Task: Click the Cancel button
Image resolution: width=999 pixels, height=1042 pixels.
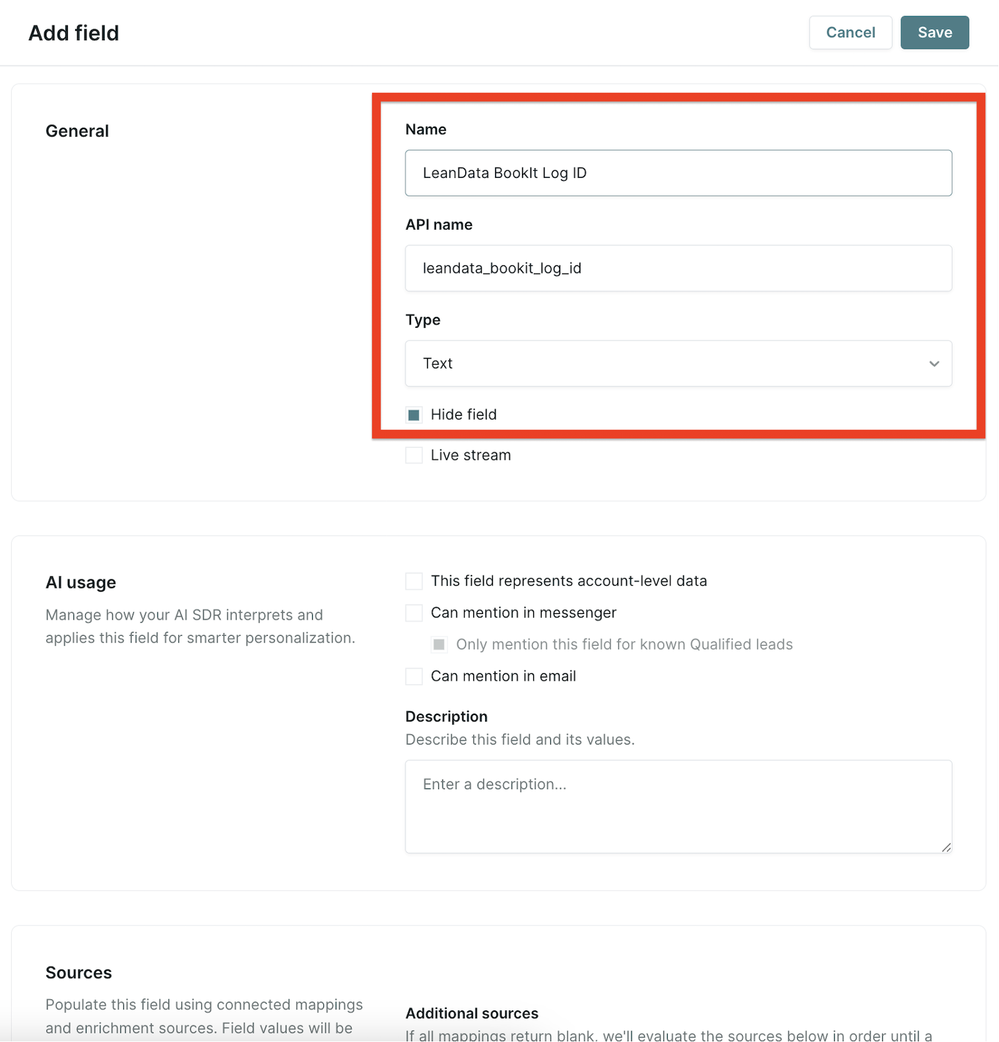Action: 850,32
